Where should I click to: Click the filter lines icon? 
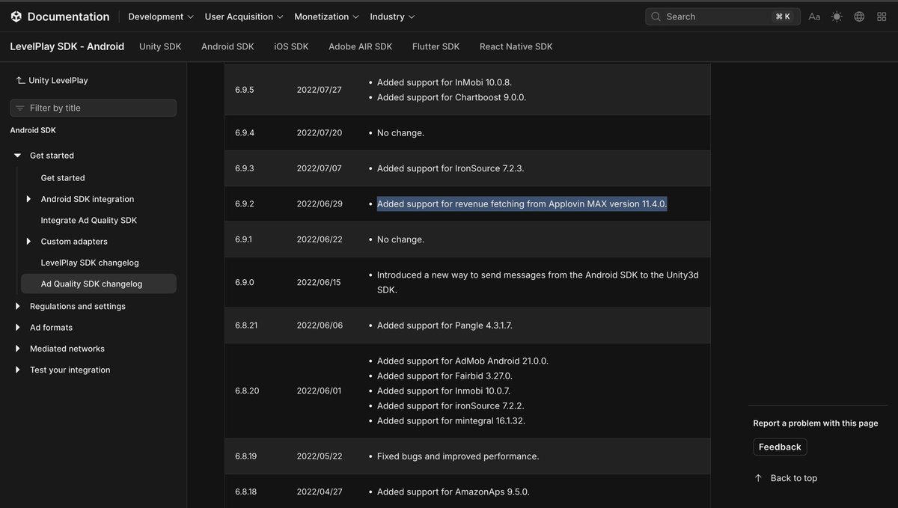(20, 108)
